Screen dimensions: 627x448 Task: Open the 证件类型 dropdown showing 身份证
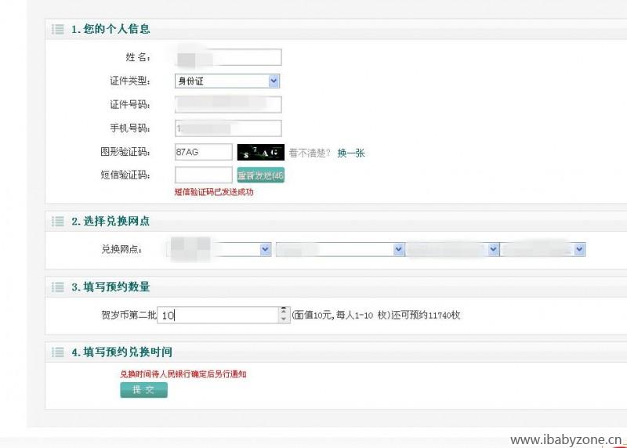tap(227, 81)
